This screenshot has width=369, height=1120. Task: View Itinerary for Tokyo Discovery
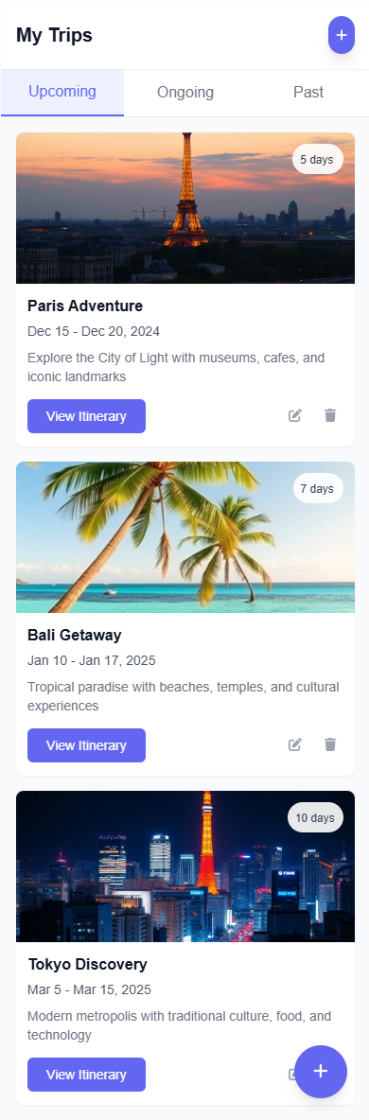click(86, 1075)
